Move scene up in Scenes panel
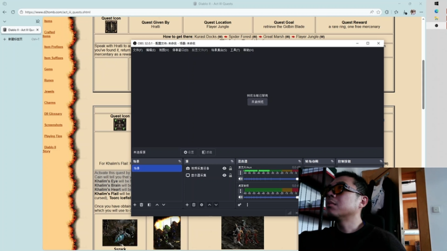 157,205
